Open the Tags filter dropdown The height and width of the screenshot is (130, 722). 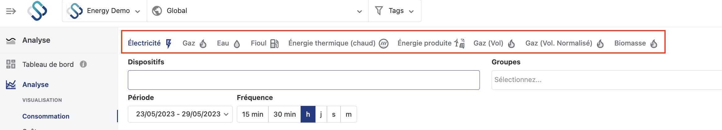click(395, 11)
